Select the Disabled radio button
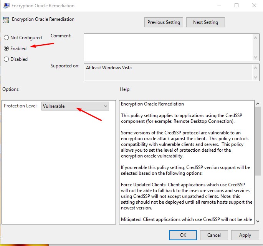The height and width of the screenshot is (246, 263). point(6,59)
